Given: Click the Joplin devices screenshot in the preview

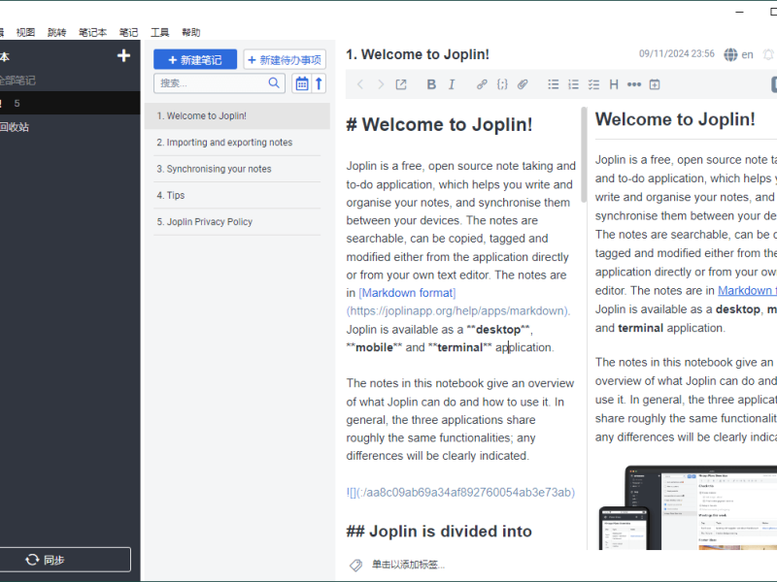Looking at the screenshot, I should (x=688, y=507).
